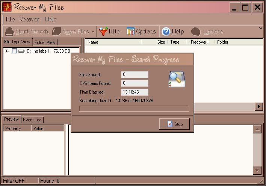Switch to the Folder View tab

(x=45, y=42)
